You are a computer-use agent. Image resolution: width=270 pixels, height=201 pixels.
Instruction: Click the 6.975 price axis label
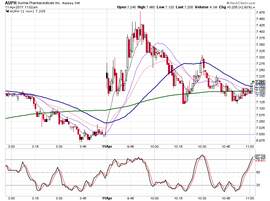point(260,140)
